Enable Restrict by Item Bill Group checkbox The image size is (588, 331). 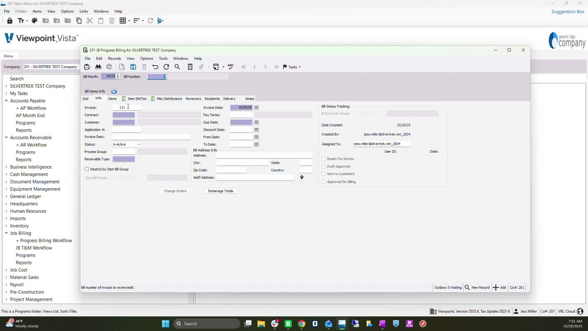pyautogui.click(x=87, y=169)
